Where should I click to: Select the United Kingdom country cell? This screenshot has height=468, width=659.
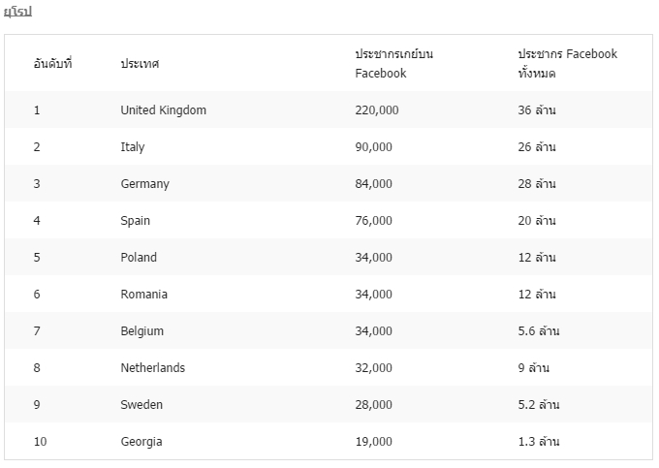click(164, 110)
